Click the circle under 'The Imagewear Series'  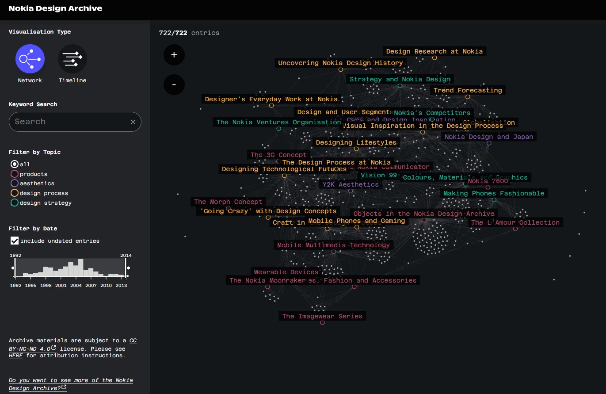[323, 323]
